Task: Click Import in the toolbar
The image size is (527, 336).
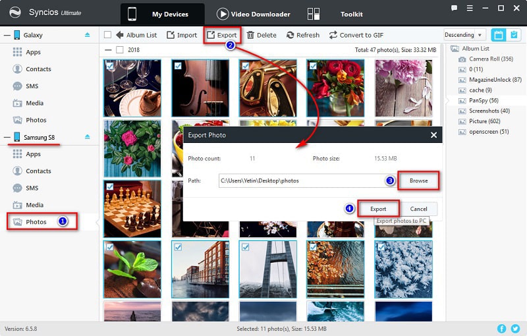Action: pos(182,35)
